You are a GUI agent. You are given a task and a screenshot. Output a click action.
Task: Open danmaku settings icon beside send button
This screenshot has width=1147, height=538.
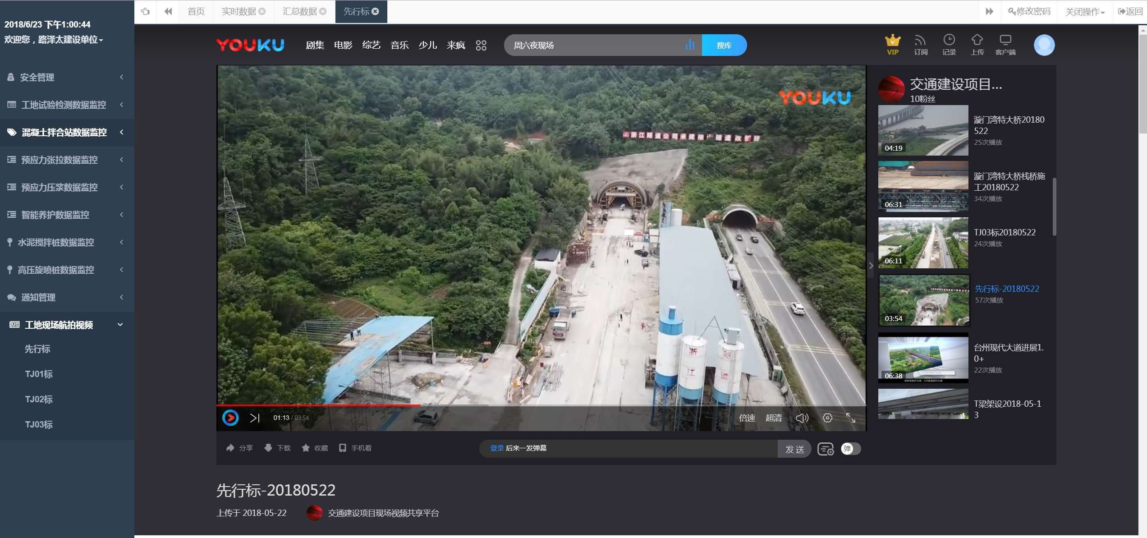[x=826, y=449]
